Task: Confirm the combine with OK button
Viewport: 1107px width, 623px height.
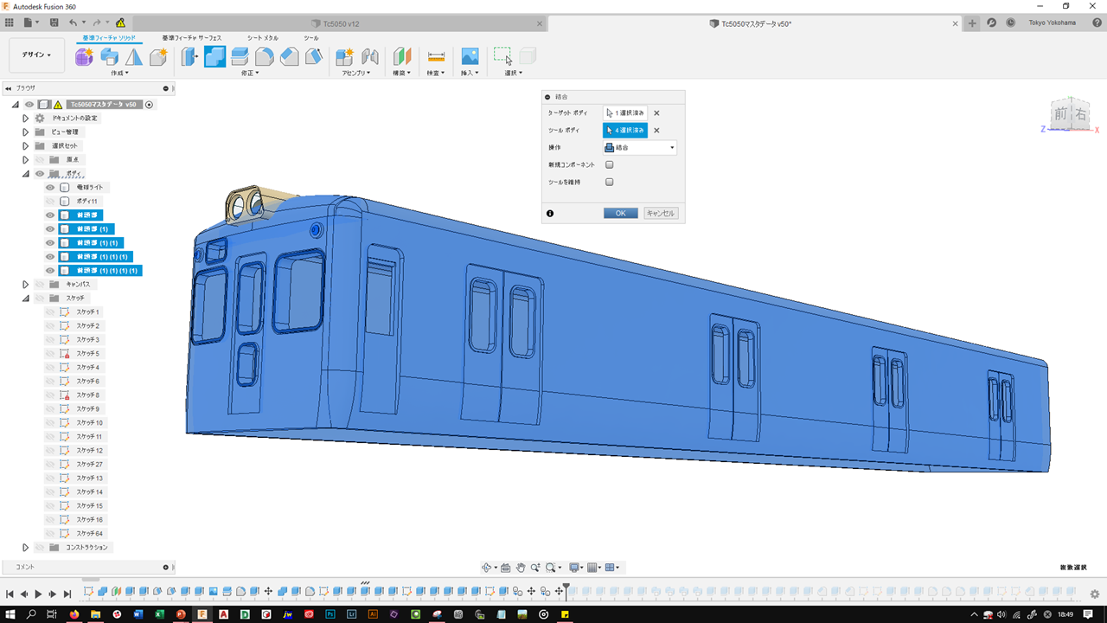Action: tap(620, 213)
